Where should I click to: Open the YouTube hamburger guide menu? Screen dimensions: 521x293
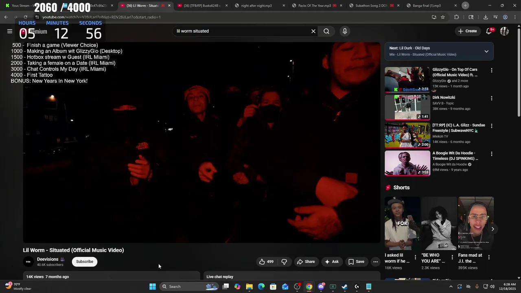10,31
